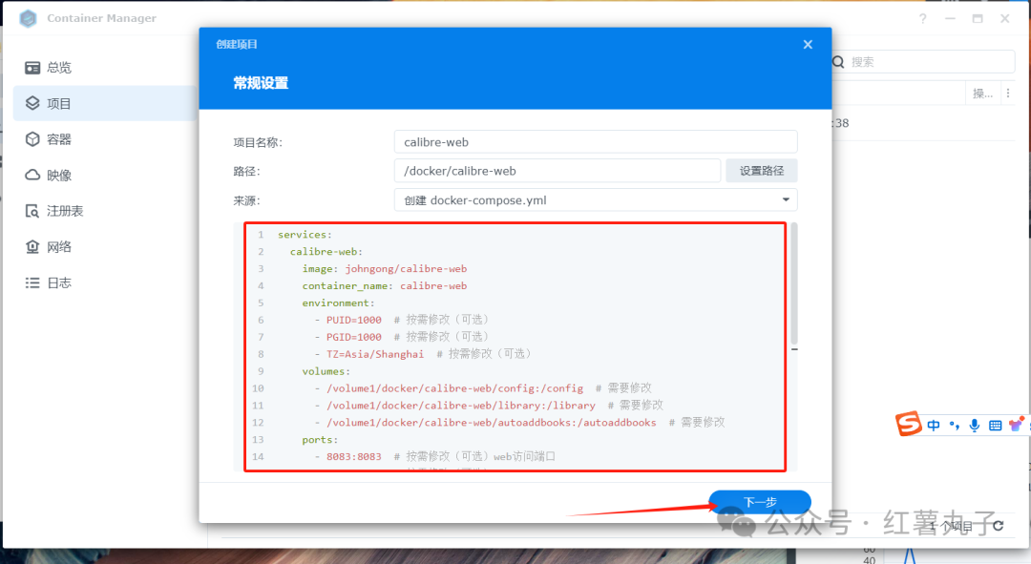
Task: Click the help question mark icon
Action: (x=923, y=18)
